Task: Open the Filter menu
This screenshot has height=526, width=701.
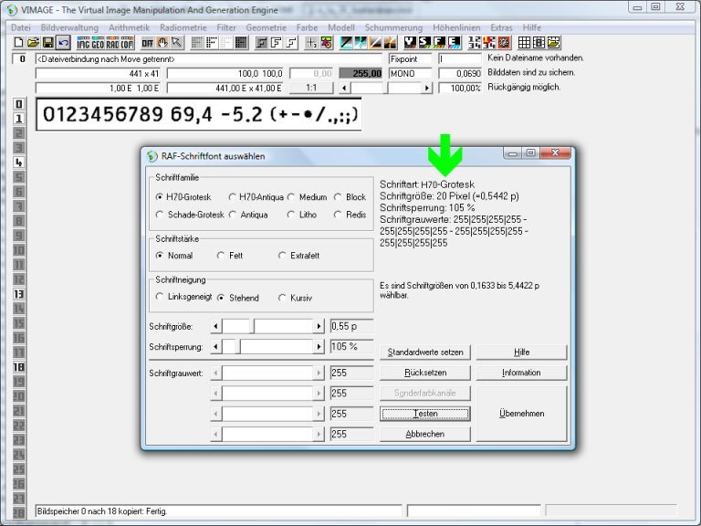Action: point(226,27)
